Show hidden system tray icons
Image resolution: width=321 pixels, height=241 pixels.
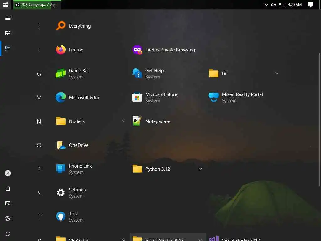[x=266, y=5]
